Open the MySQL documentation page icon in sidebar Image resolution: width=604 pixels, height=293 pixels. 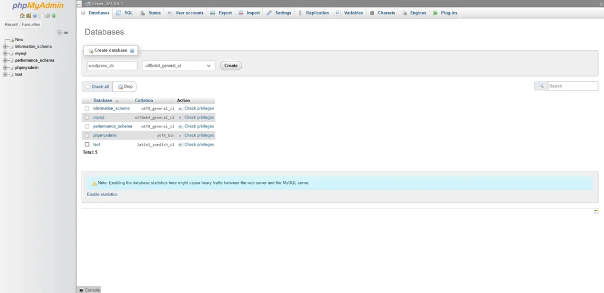click(41, 16)
